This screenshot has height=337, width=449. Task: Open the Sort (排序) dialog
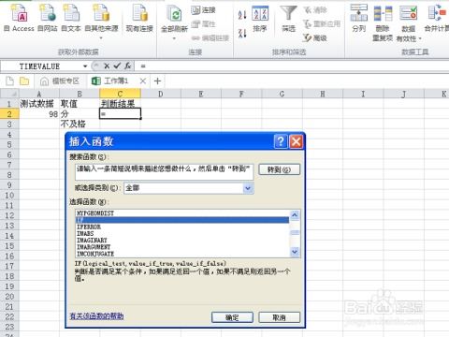(260, 19)
